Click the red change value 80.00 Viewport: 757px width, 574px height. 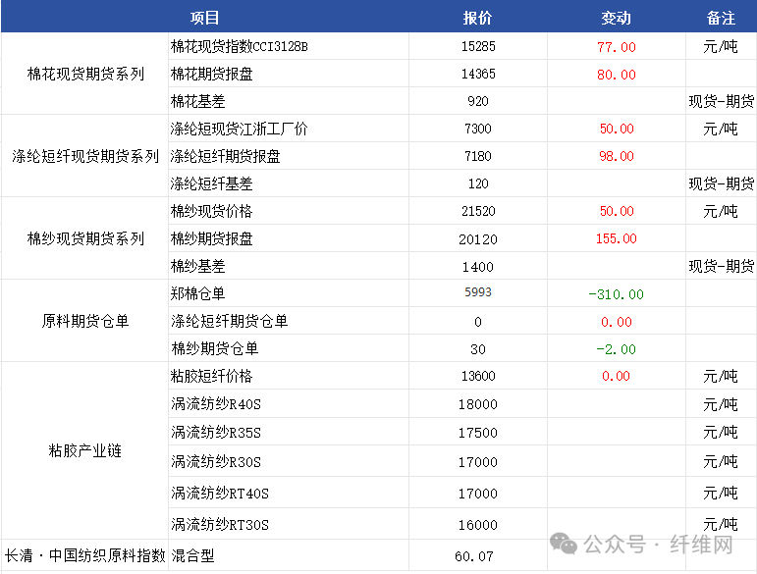tap(617, 75)
